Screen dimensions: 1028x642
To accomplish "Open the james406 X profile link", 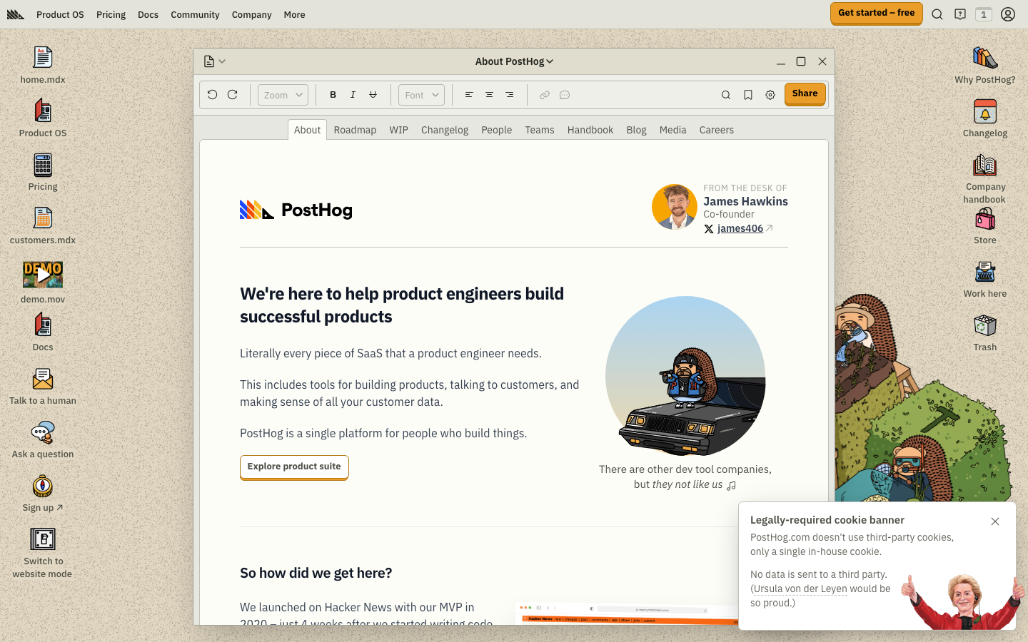I will coord(740,228).
